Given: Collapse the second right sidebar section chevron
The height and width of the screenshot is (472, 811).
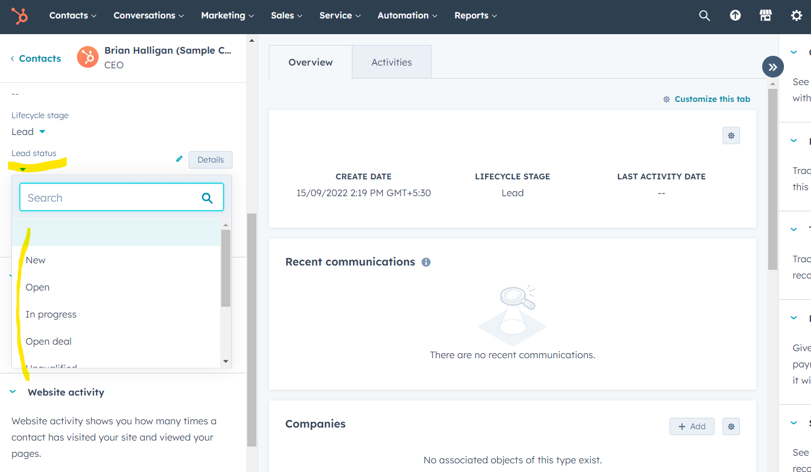Looking at the screenshot, I should tap(794, 141).
